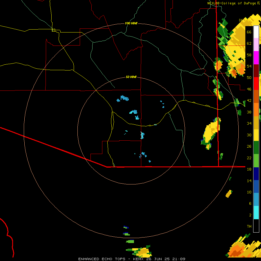Click the white color swatch in legend
261x261 pixels.
click(x=256, y=32)
